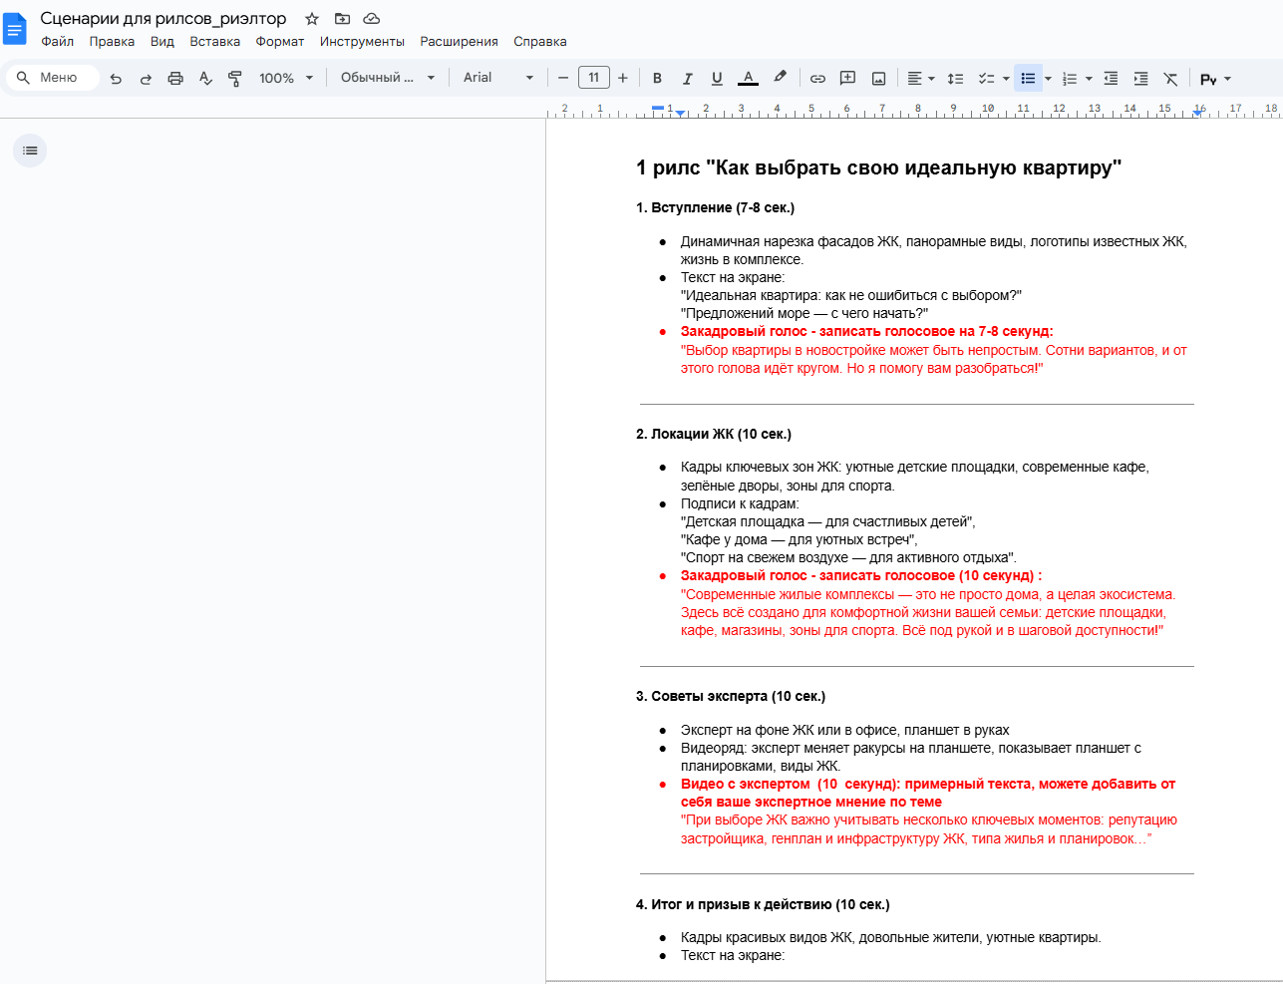This screenshot has width=1283, height=984.
Task: Open the zoom 100% dropdown
Action: [286, 78]
